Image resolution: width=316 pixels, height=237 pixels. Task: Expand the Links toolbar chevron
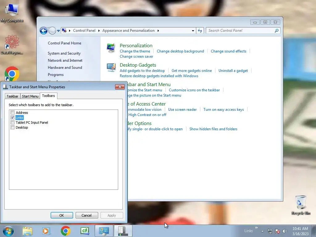click(256, 228)
